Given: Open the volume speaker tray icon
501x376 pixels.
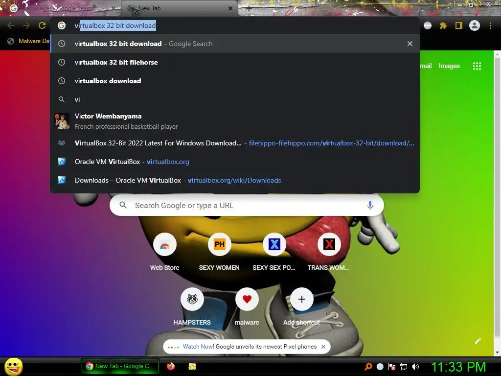Looking at the screenshot, I should [415, 367].
